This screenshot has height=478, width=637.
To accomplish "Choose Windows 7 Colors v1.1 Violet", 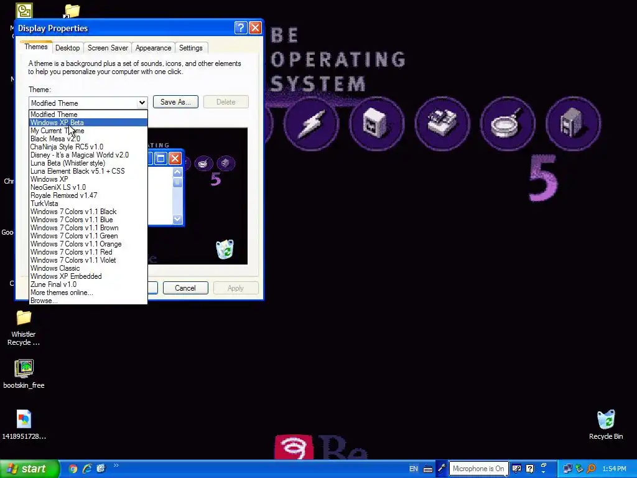I will click(88, 260).
